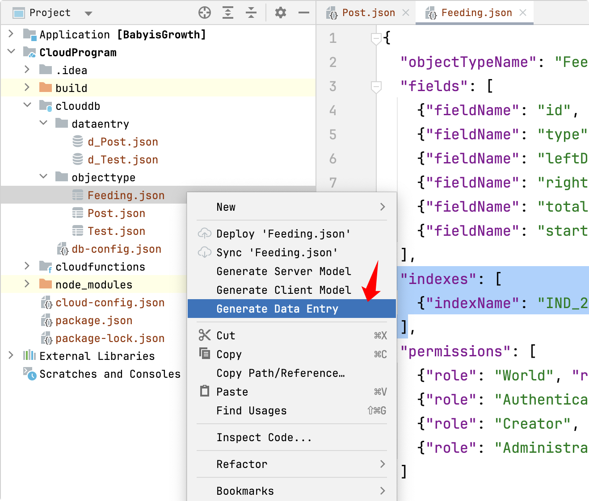This screenshot has height=501, width=589.
Task: Toggle code fold marker on line 1
Action: point(376,39)
